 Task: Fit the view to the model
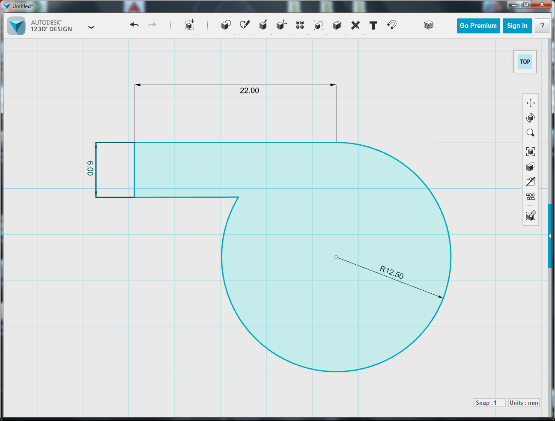point(531,152)
